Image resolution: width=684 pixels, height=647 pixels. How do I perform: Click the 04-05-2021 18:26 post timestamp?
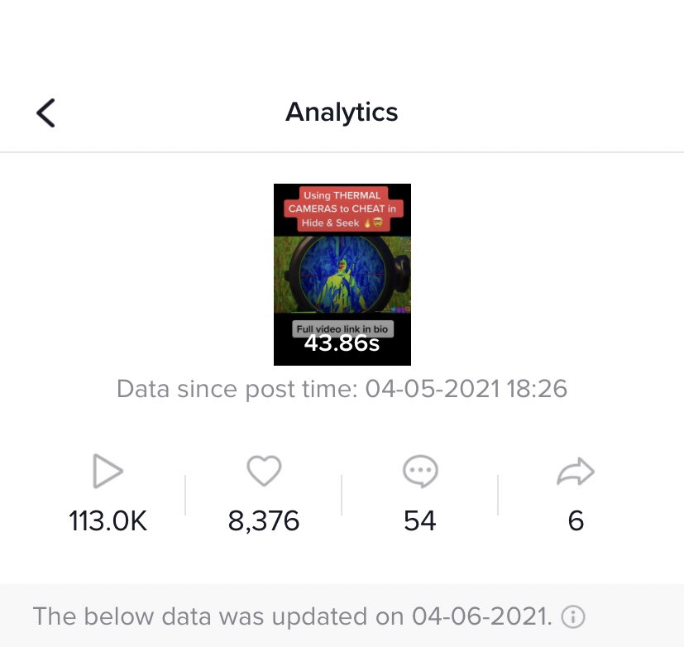[x=466, y=389]
